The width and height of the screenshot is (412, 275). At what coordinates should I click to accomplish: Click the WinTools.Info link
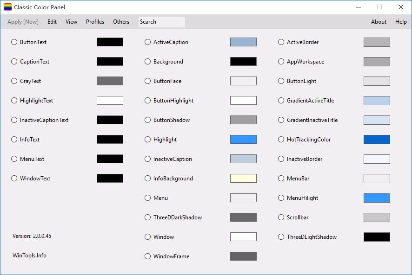(x=29, y=256)
